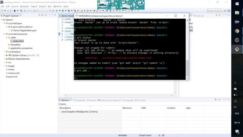Select the mvnw file
The height and width of the screenshot is (137, 243).
pos(11,69)
